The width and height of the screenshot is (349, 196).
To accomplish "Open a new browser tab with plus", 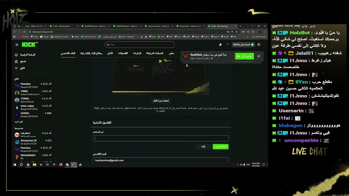I will (240, 26).
